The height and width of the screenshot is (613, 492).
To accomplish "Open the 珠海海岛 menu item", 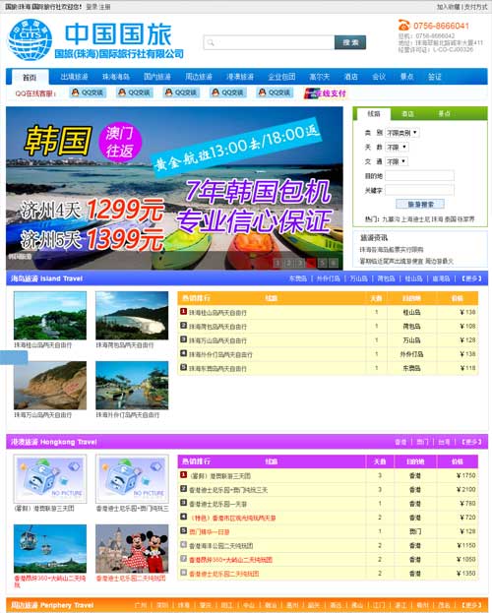I will pos(116,77).
